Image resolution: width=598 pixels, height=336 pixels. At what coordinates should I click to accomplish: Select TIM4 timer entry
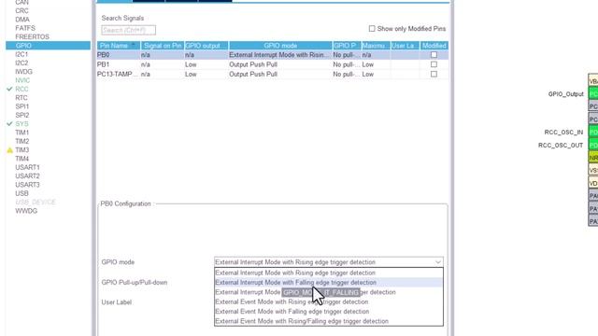click(x=22, y=159)
